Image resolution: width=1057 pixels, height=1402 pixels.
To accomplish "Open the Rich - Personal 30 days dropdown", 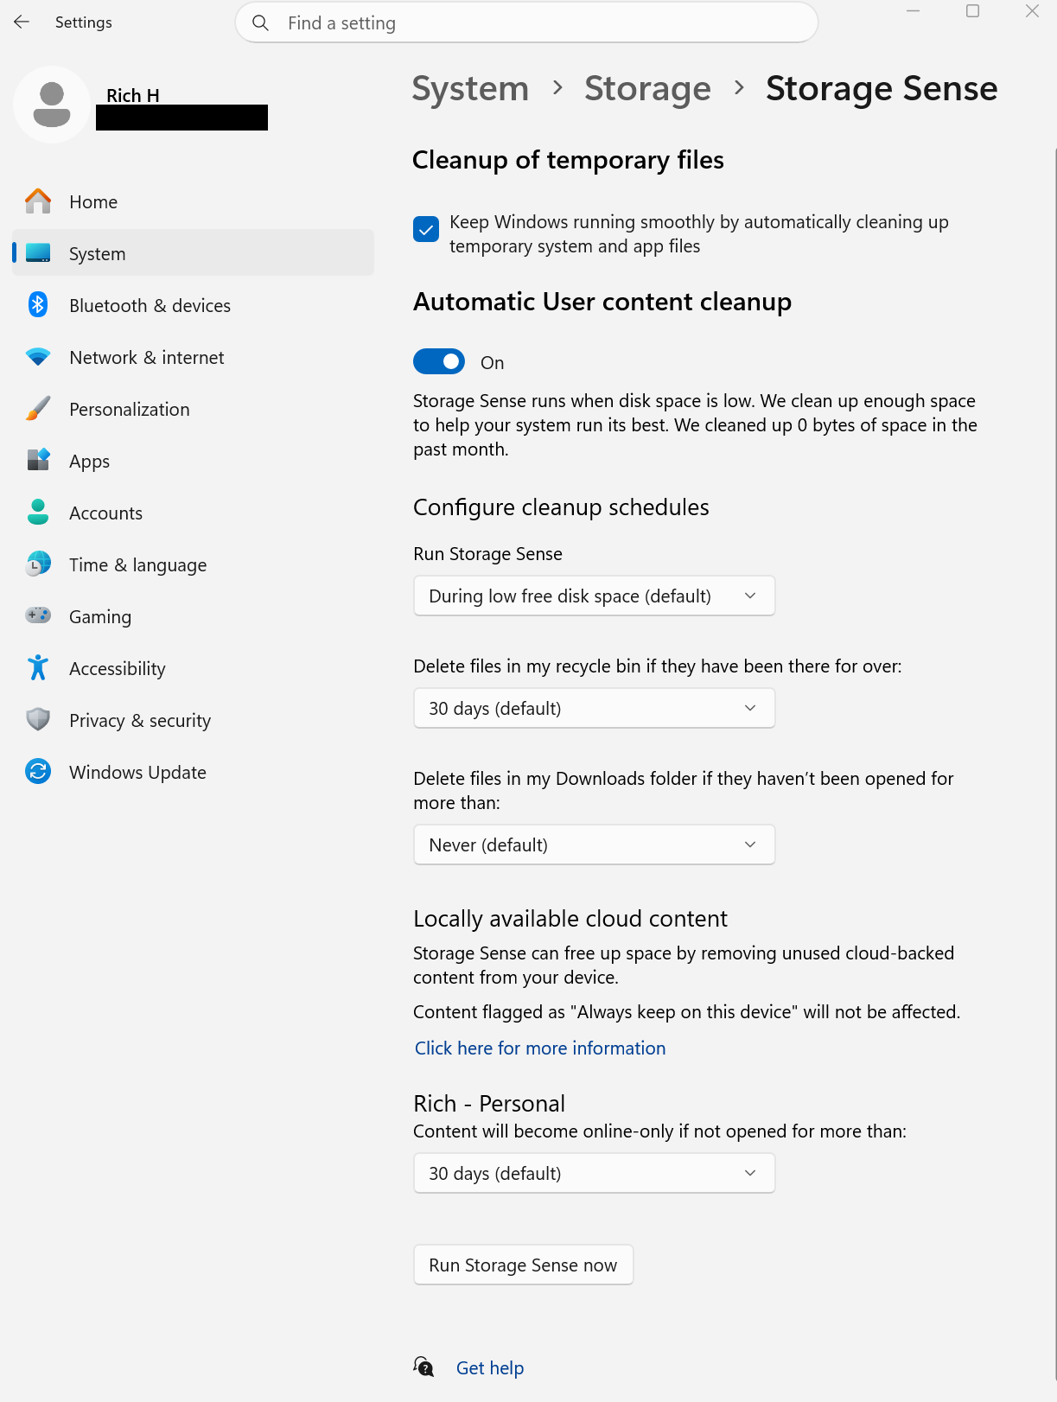I will 595,1174.
